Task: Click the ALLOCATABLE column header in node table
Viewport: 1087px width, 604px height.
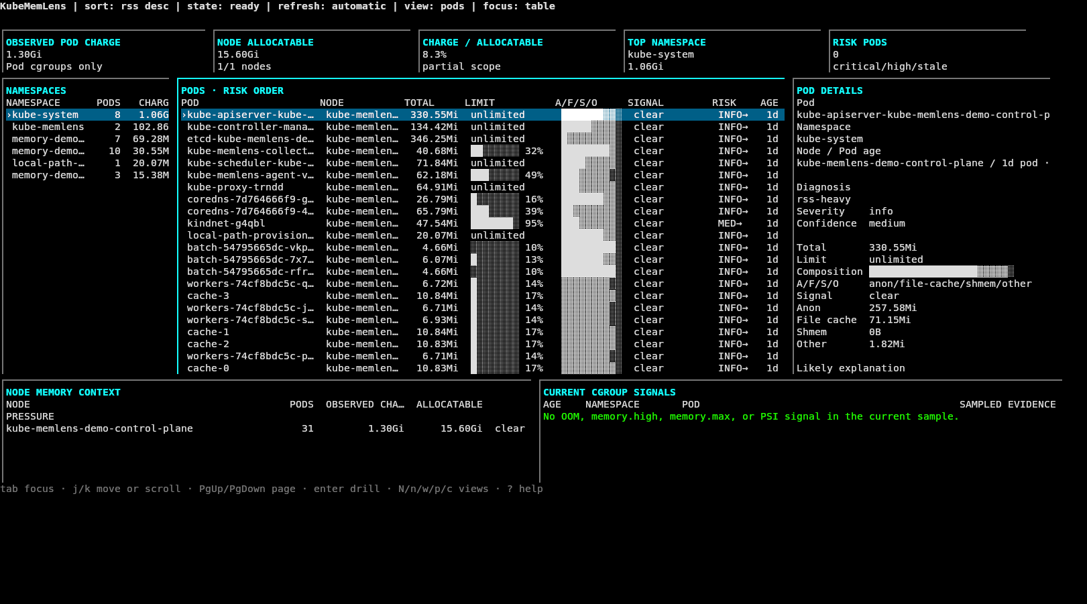Action: tap(449, 404)
